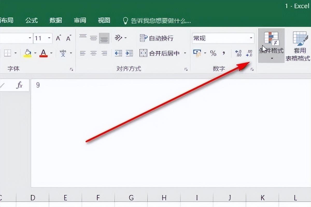Screen dimensions: 311x207
Task: Select column F header
Action: click(x=98, y=198)
